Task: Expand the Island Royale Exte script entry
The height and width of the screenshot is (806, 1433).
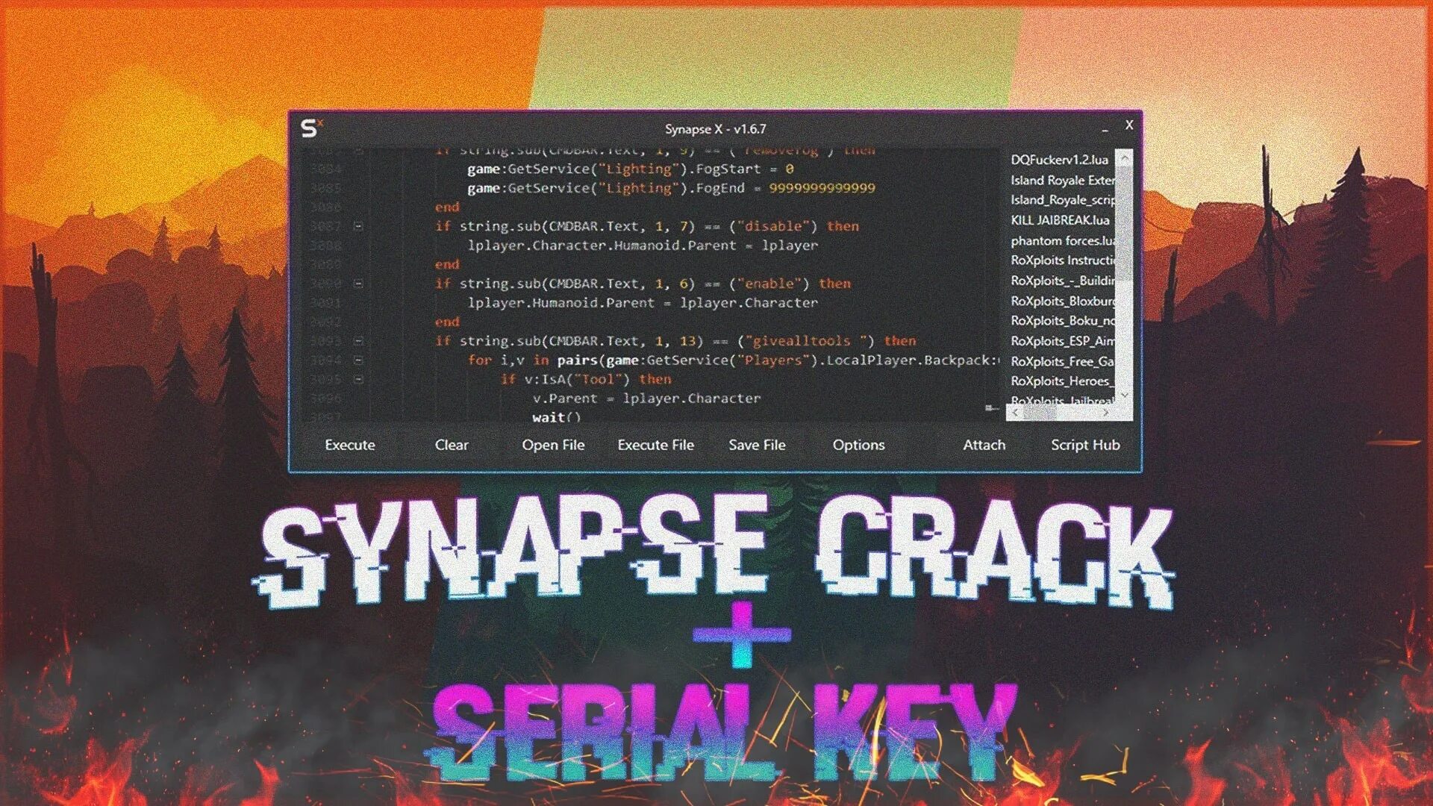Action: [1064, 180]
